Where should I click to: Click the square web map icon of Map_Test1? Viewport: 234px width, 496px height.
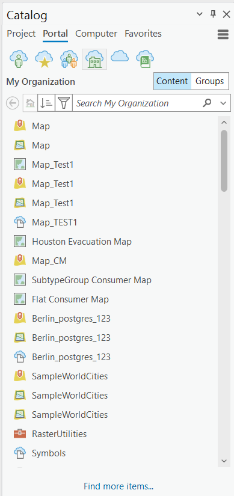pyautogui.click(x=20, y=165)
